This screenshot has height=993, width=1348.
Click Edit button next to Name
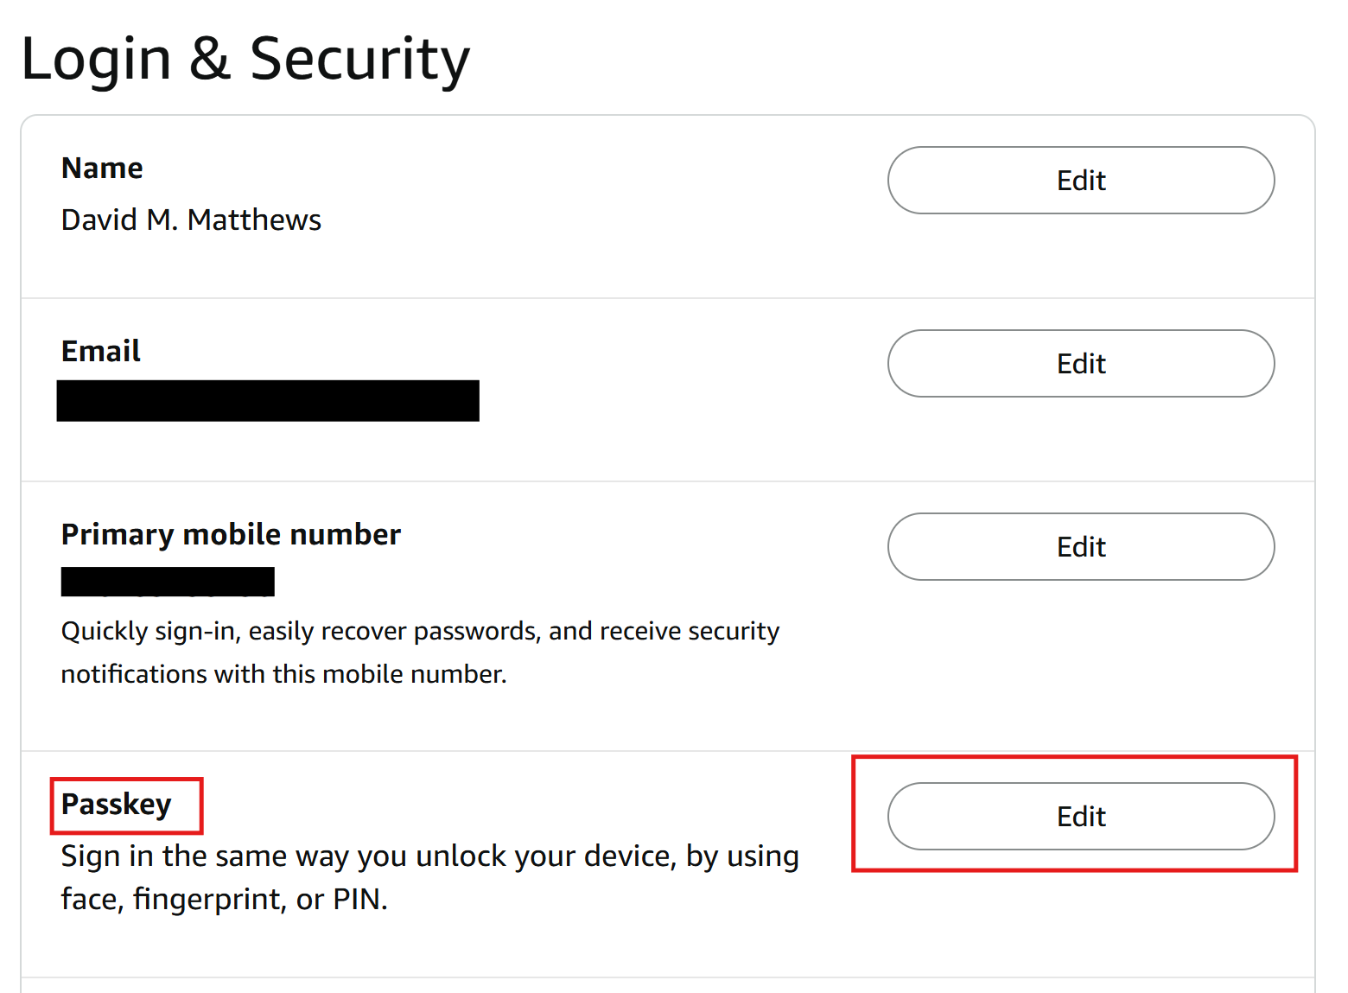point(1080,181)
